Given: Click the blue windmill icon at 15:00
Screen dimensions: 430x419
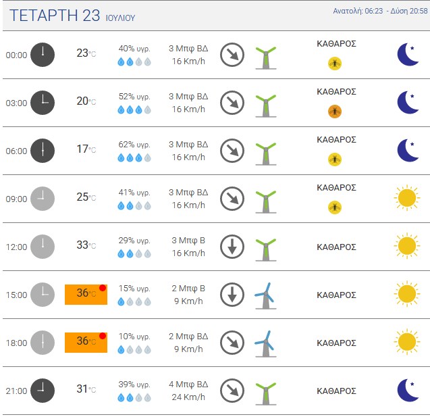Looking at the screenshot, I should (x=265, y=296).
